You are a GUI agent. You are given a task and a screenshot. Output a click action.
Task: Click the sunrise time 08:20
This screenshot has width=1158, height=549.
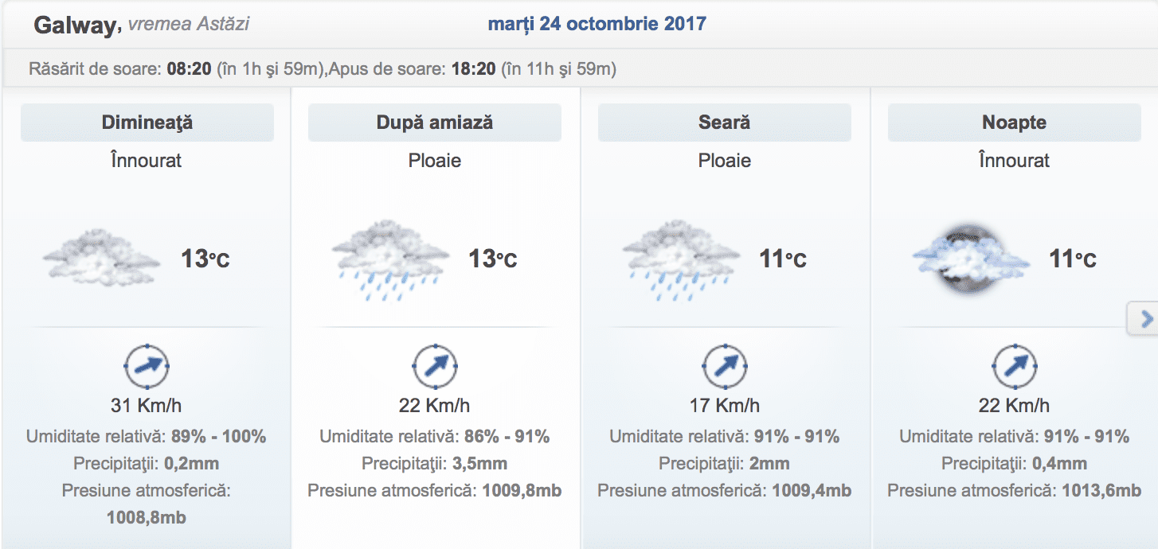coord(189,69)
